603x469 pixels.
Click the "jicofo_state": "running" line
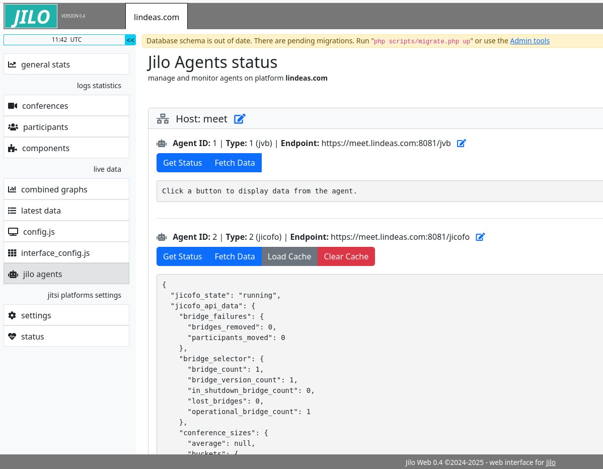[x=225, y=295]
